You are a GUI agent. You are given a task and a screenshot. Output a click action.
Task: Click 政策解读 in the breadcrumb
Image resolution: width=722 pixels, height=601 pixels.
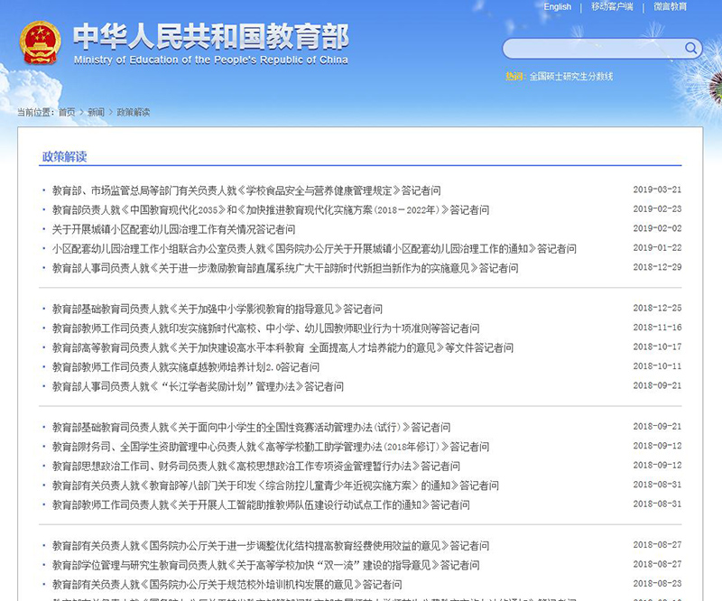[x=134, y=112]
